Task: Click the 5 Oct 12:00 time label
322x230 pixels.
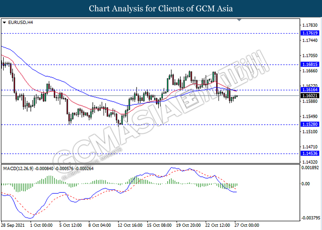Action: pos(70,225)
